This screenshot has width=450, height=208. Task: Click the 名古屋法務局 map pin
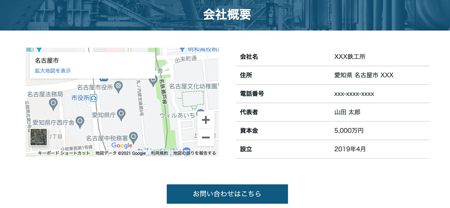tap(53, 104)
